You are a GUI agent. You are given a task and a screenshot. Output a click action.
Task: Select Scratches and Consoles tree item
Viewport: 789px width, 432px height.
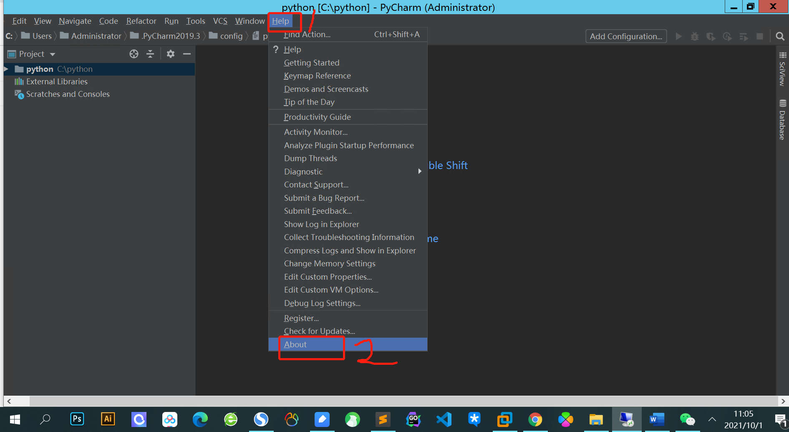point(68,94)
